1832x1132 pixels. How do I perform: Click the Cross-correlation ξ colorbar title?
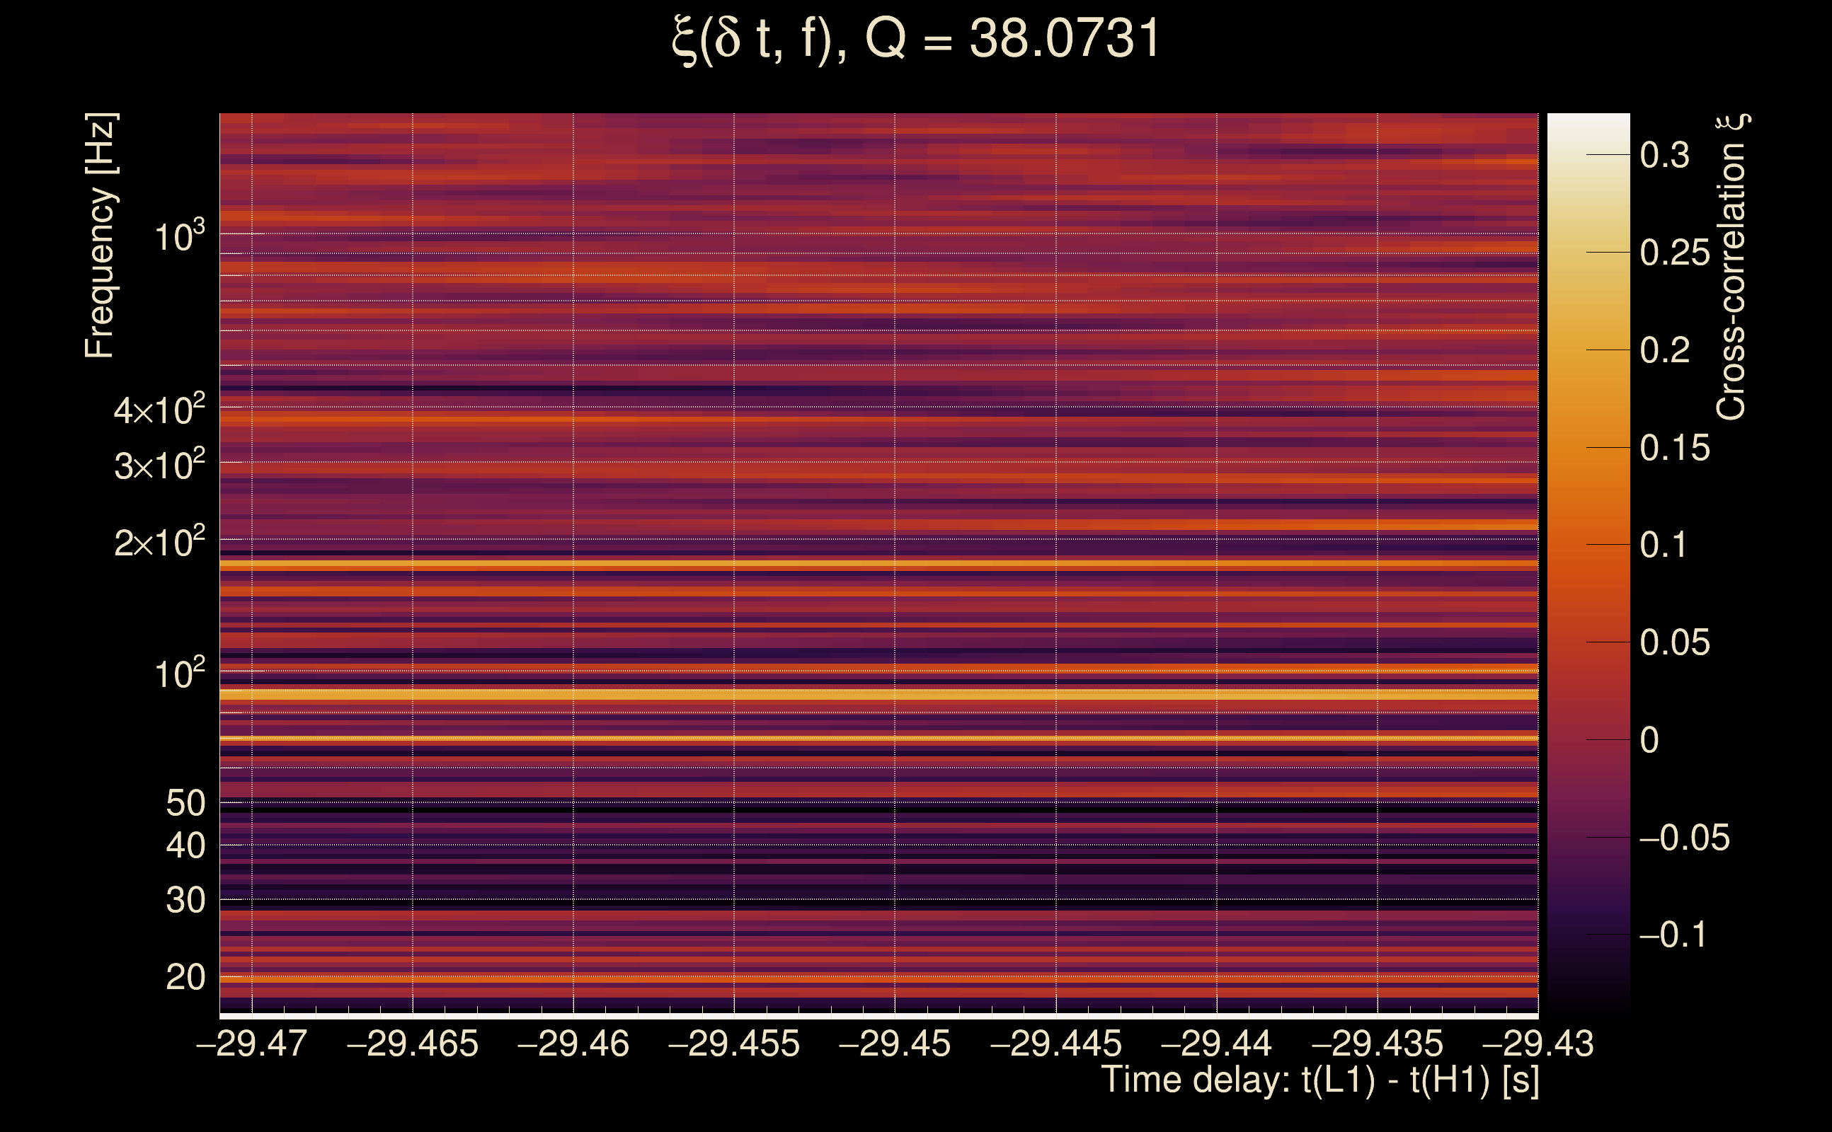tap(1731, 267)
